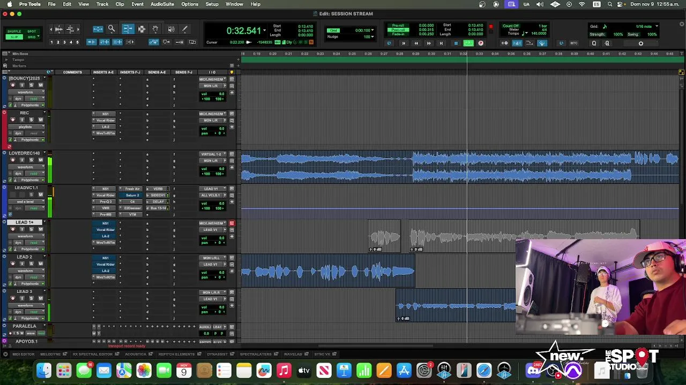Select the Scrubber speaker tool

click(171, 29)
